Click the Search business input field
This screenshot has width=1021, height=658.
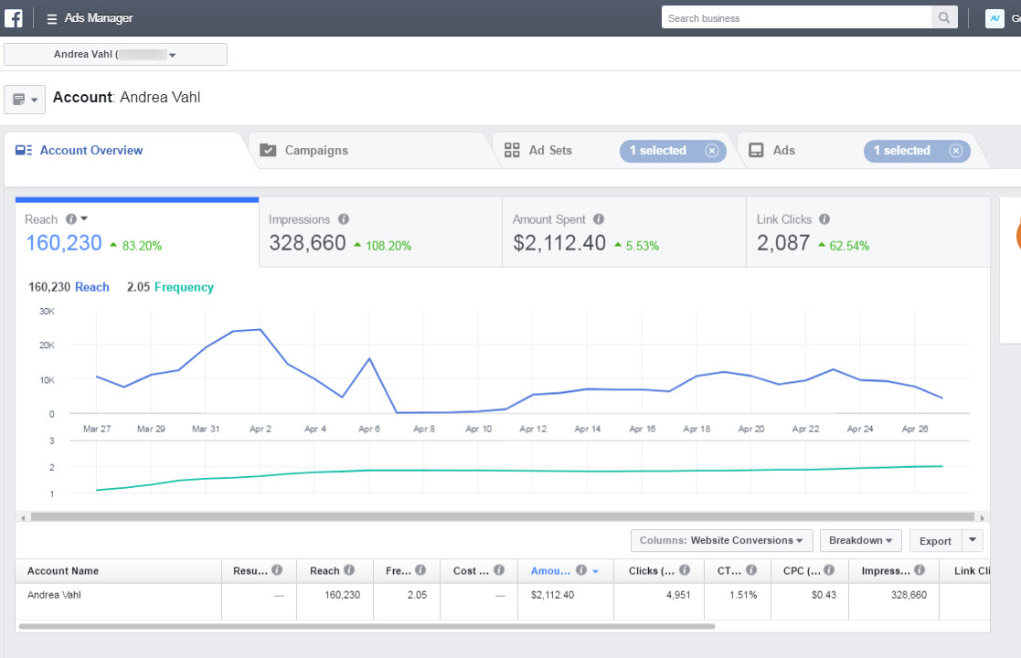pos(796,17)
